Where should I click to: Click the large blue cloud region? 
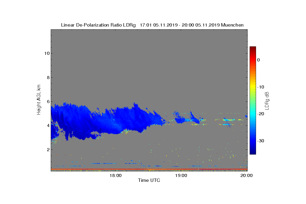pos(107,120)
